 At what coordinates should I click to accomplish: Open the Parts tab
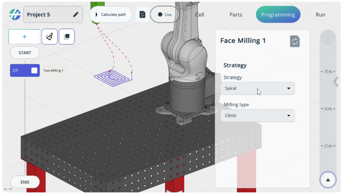tap(235, 15)
